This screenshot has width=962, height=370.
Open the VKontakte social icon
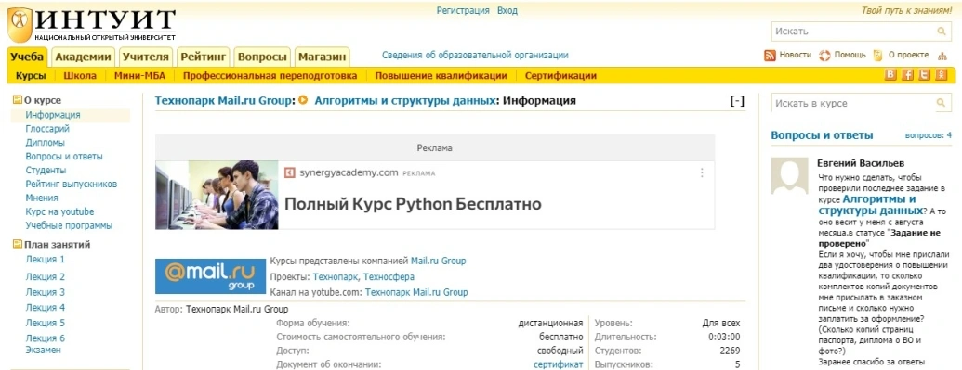pyautogui.click(x=890, y=75)
